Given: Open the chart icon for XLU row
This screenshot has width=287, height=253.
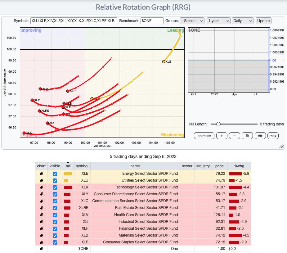Looking at the screenshot, I should [41, 180].
